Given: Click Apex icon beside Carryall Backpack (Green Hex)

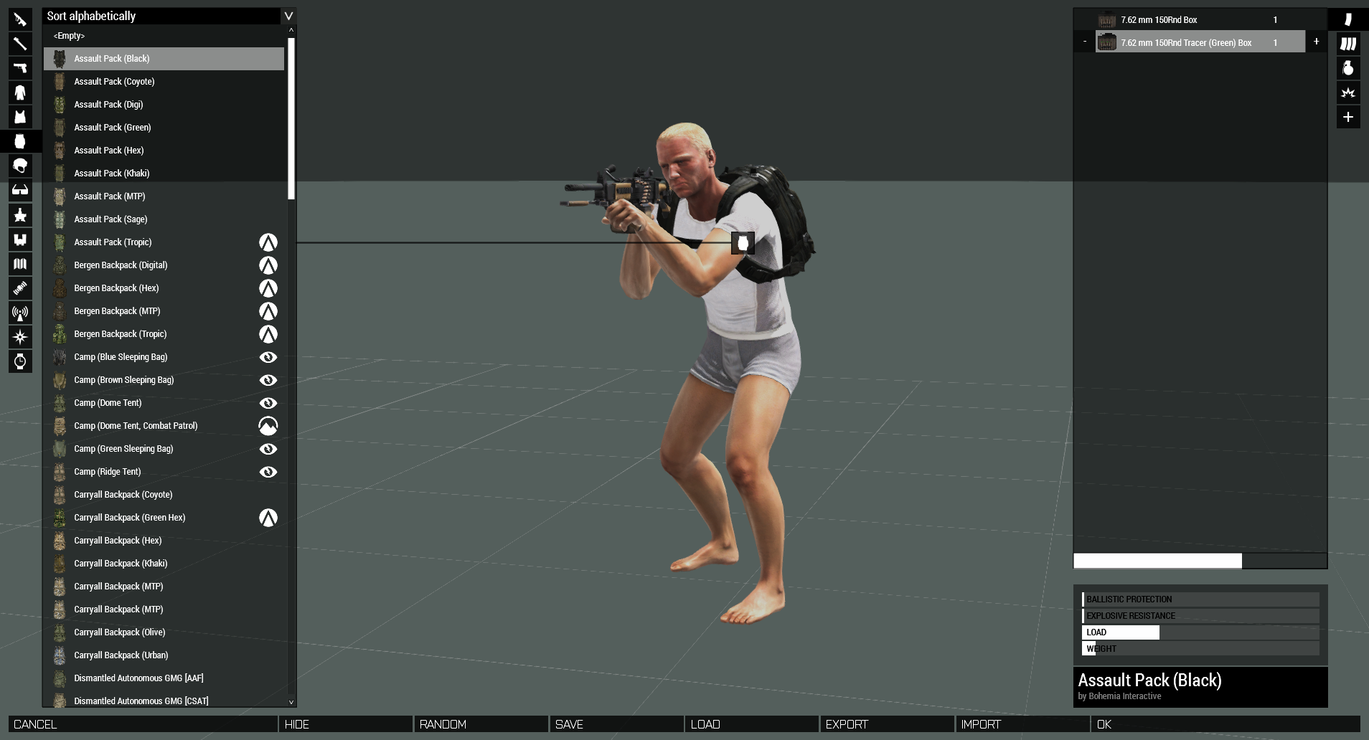Looking at the screenshot, I should point(268,518).
